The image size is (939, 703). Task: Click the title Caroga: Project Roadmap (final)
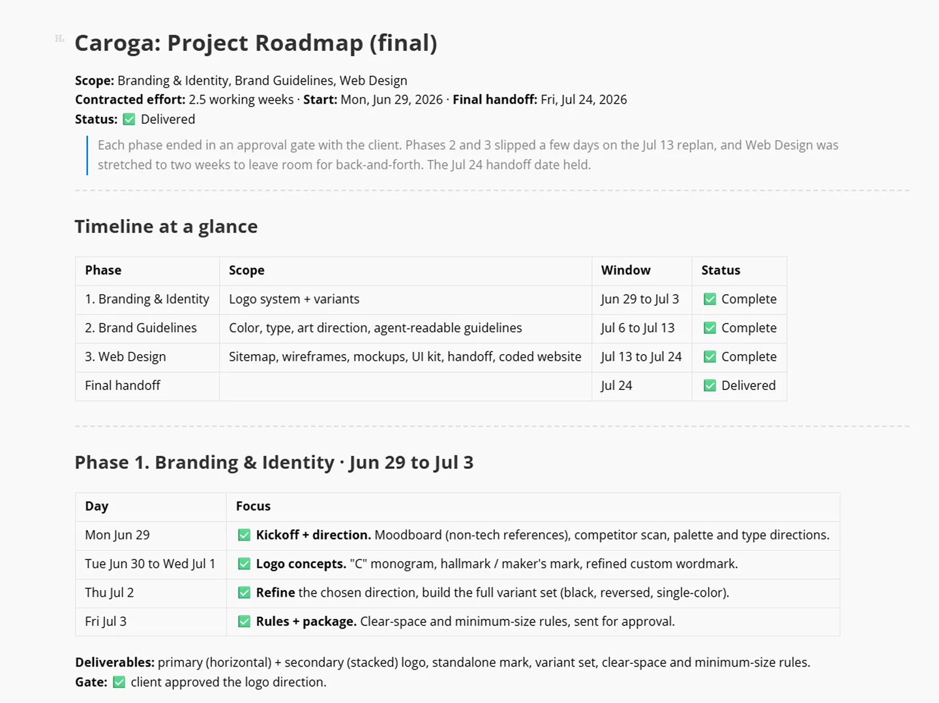256,43
